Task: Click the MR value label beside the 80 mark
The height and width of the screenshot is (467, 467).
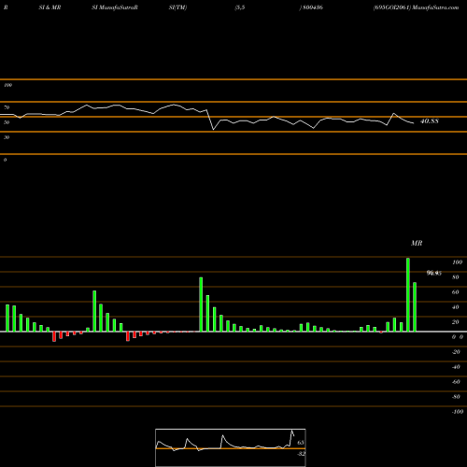Action: pos(434,274)
